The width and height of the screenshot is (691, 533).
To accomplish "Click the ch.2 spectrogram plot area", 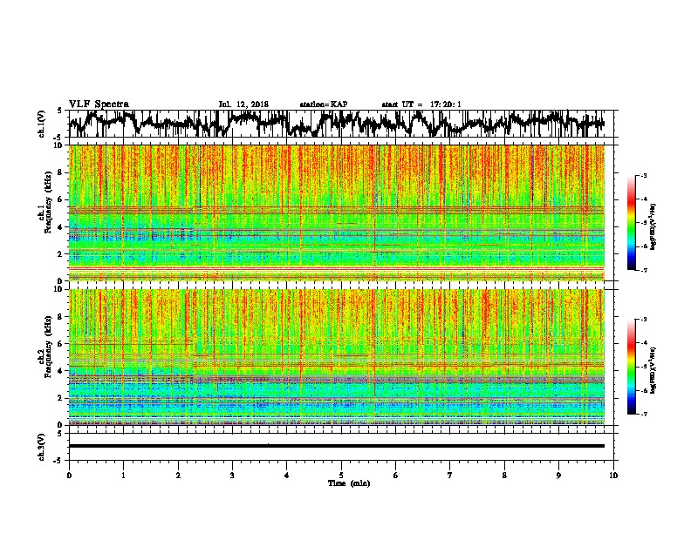I will (337, 357).
